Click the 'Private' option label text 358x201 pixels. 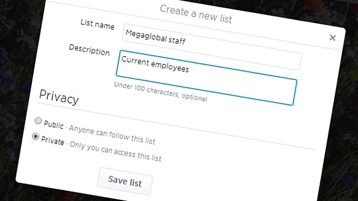click(x=53, y=141)
